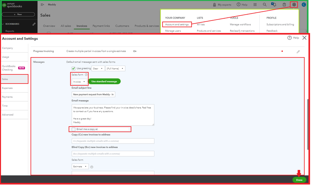This screenshot has height=185, width=311.
Task: Select QuickBooks Checking tab
Action: pos(14,68)
